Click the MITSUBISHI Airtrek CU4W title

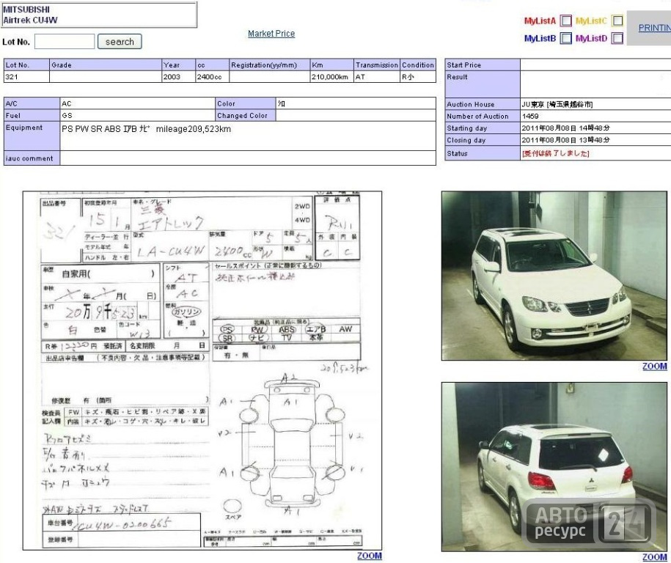[x=30, y=15]
